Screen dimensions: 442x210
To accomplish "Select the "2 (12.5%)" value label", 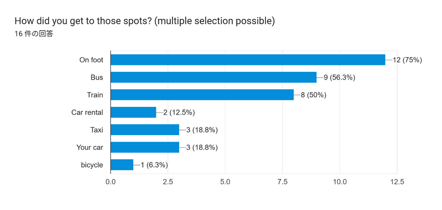I will click(x=179, y=112).
